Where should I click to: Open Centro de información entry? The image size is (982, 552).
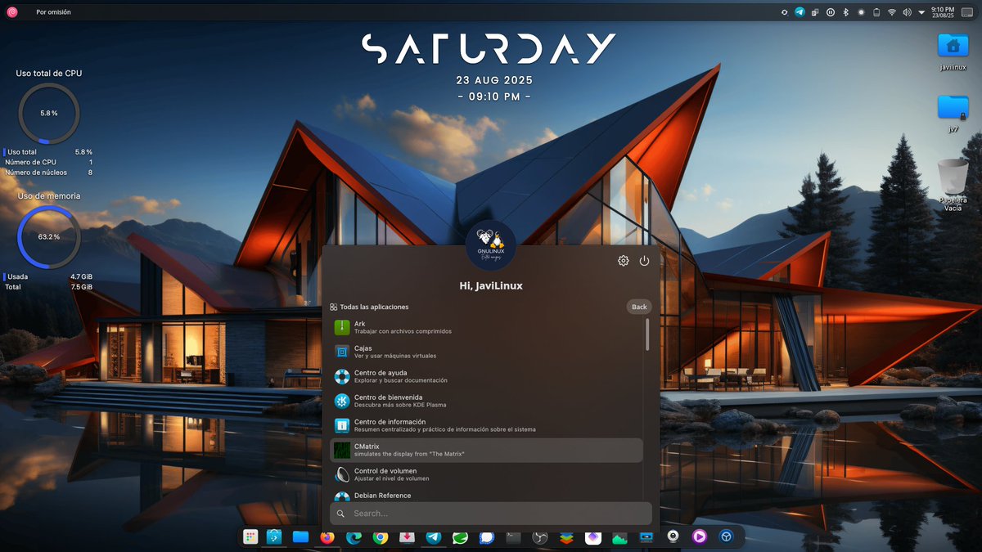point(486,425)
